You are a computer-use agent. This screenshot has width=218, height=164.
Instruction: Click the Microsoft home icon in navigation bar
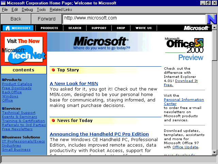click(7, 28)
